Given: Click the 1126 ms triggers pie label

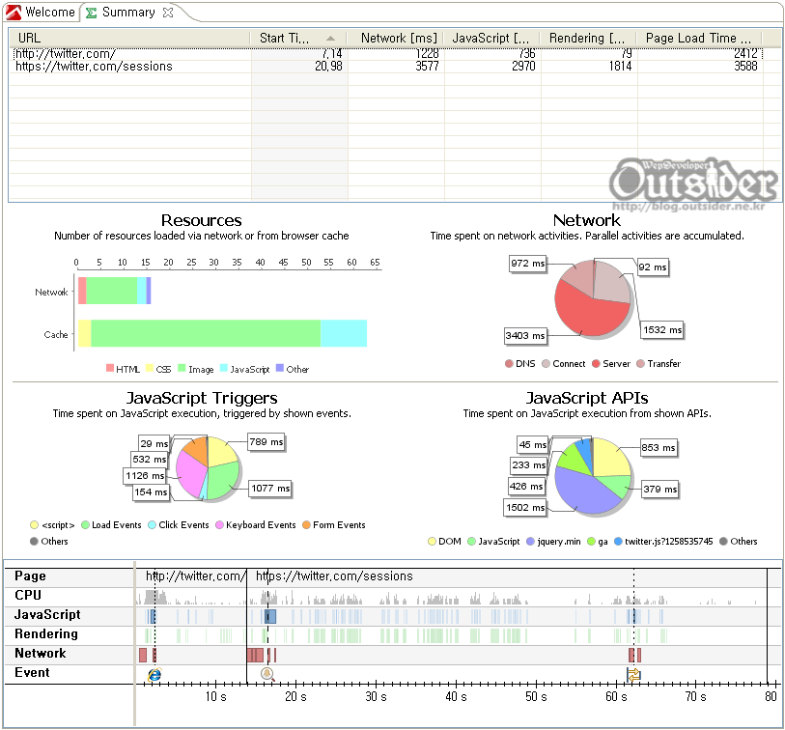Looking at the screenshot, I should pyautogui.click(x=145, y=476).
